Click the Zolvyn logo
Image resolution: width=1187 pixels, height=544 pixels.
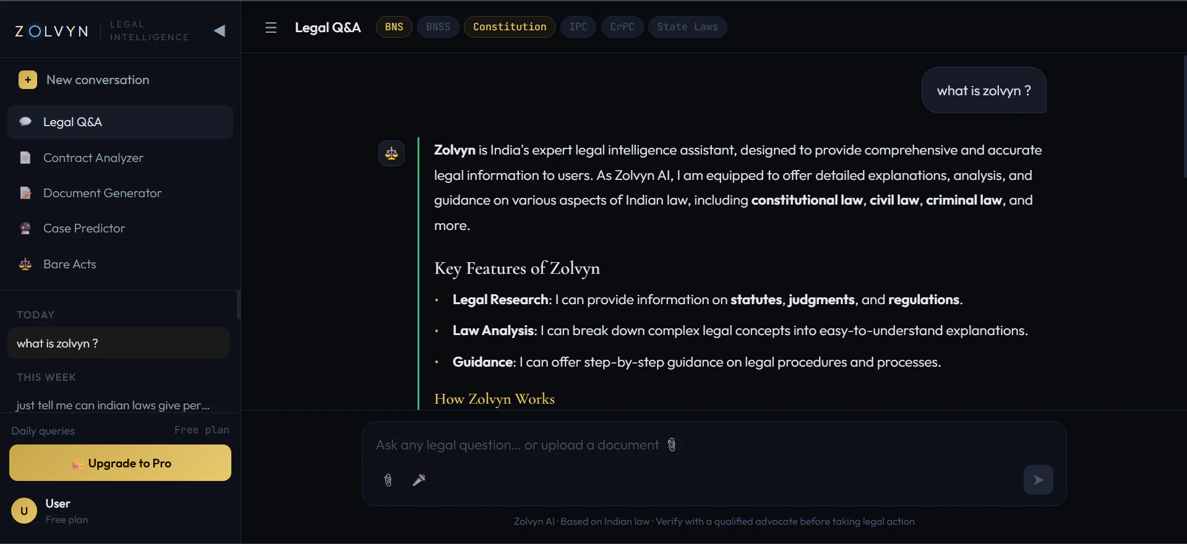52,31
